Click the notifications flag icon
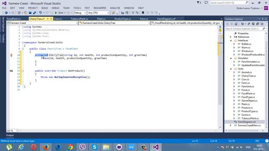 199,3
